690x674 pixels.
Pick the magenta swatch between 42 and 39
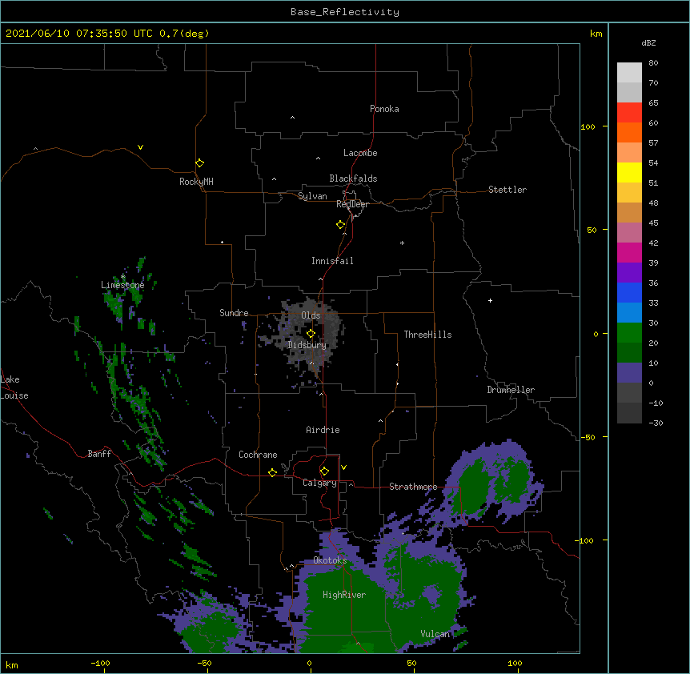click(x=629, y=252)
